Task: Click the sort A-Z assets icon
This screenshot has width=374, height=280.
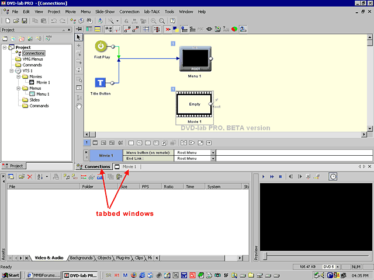Action: click(x=40, y=177)
